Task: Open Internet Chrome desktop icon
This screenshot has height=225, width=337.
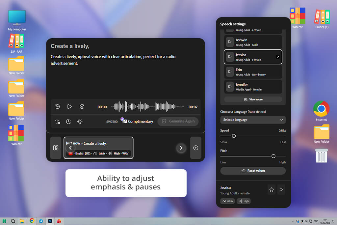Action: 321,111
